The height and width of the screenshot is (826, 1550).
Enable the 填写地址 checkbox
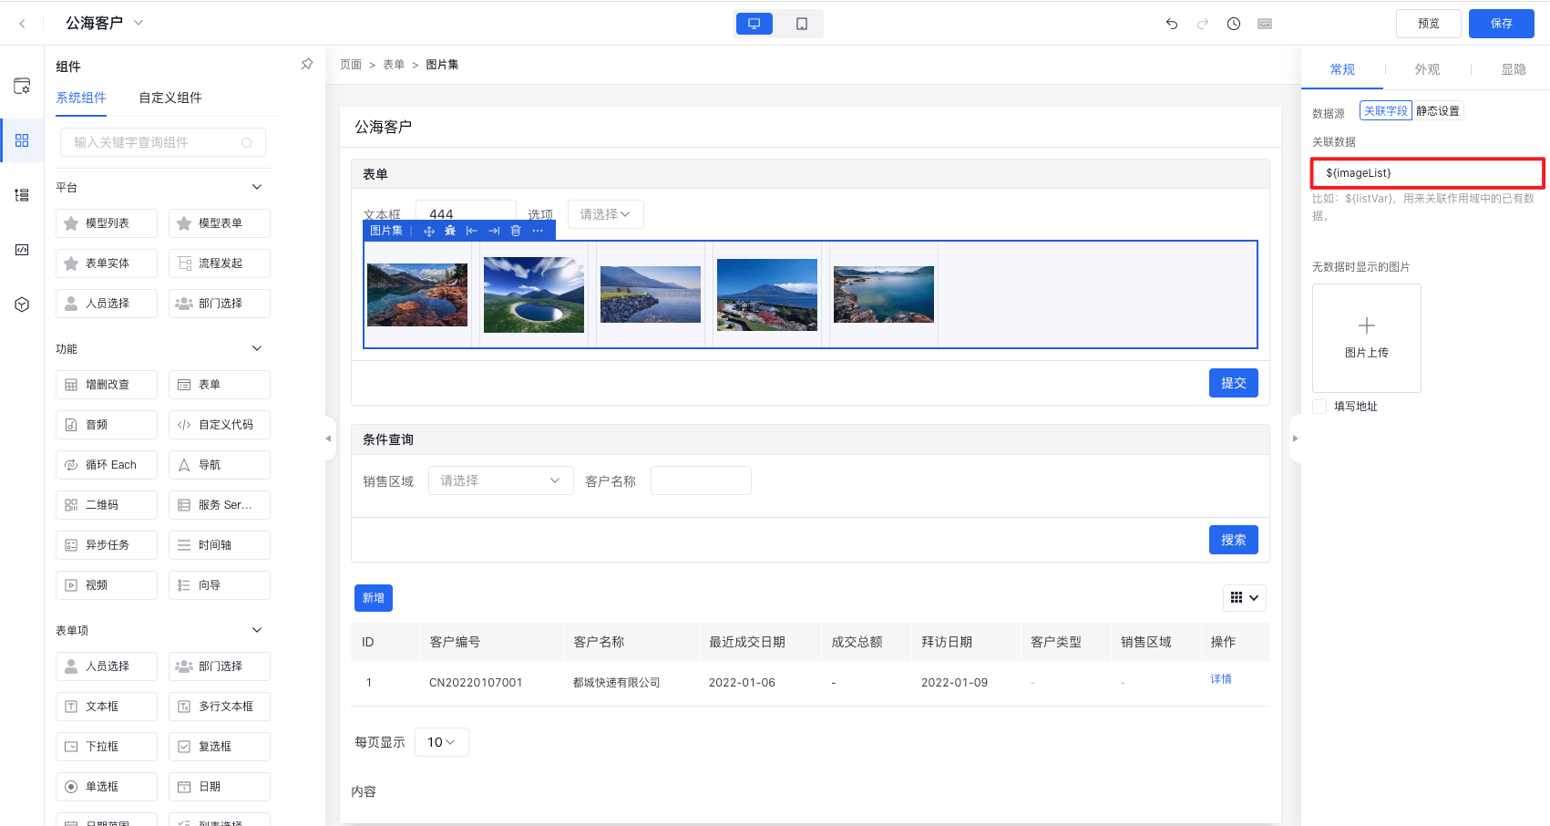pos(1319,407)
